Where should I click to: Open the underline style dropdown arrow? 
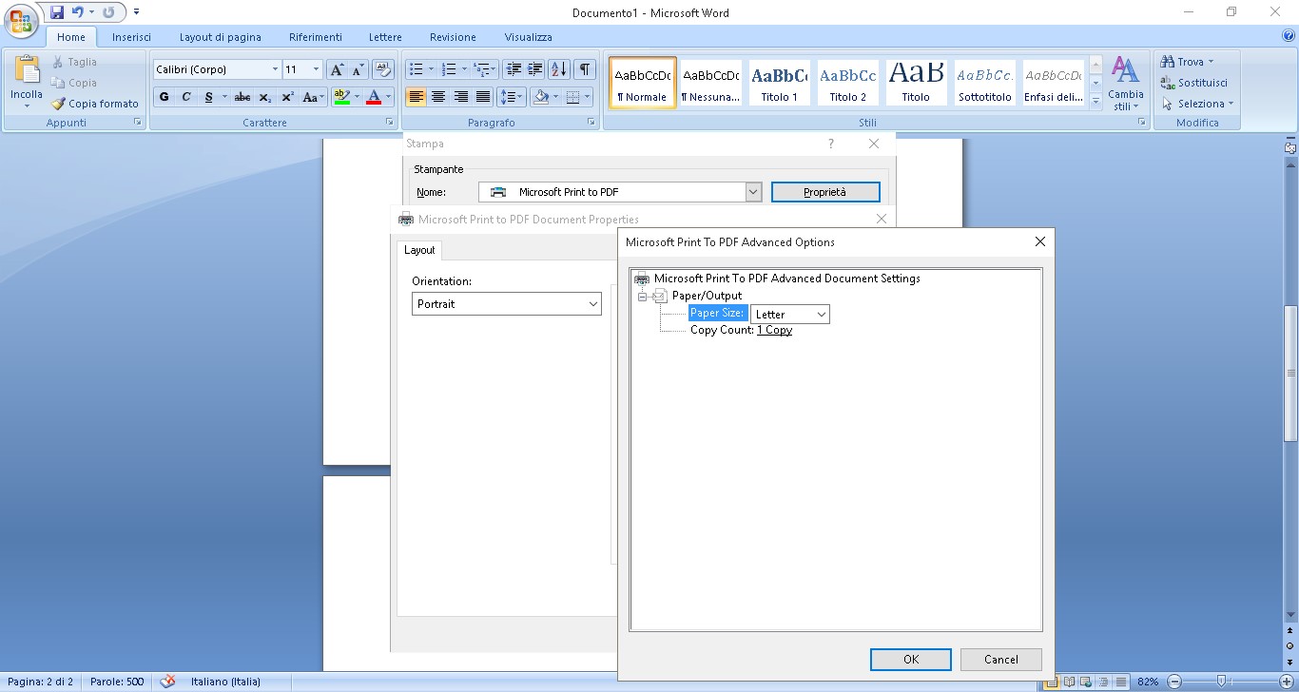[x=224, y=97]
